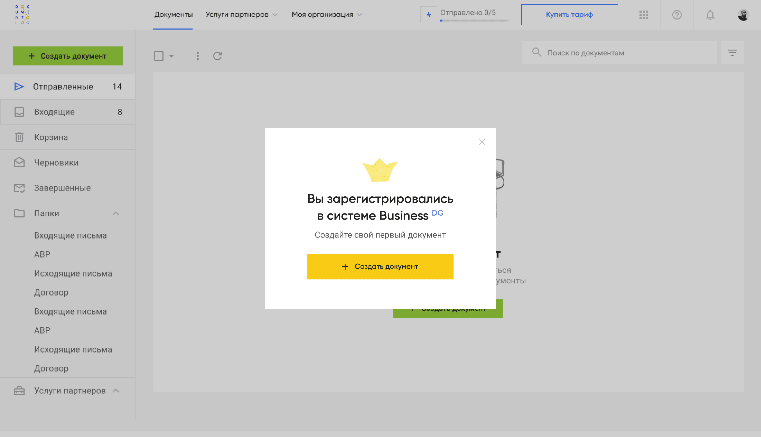This screenshot has height=437, width=761.
Task: Expand Моя организация dropdown
Action: point(327,15)
